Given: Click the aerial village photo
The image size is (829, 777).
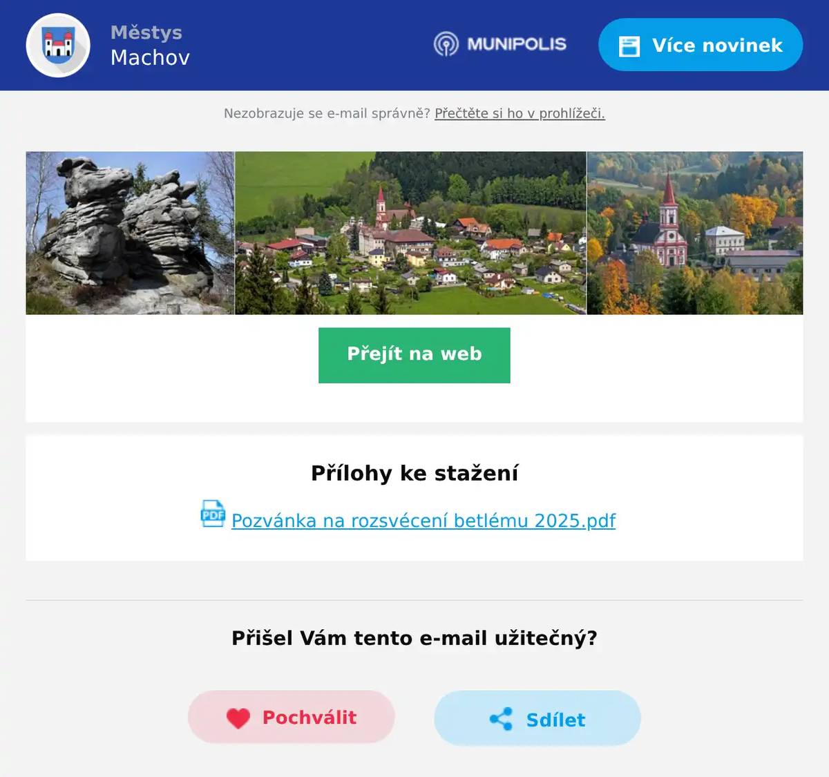Looking at the screenshot, I should [x=410, y=233].
